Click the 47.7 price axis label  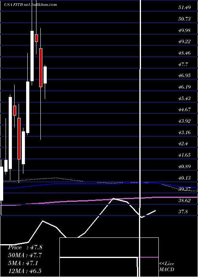click(x=183, y=64)
